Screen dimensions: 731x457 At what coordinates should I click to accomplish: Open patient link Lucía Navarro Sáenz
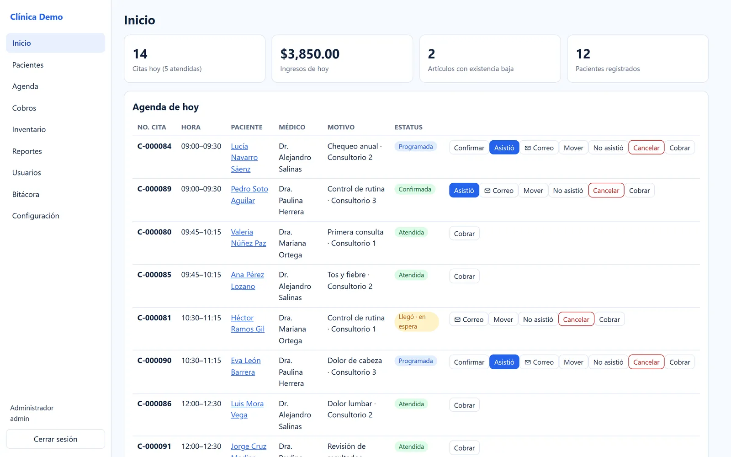tap(244, 158)
